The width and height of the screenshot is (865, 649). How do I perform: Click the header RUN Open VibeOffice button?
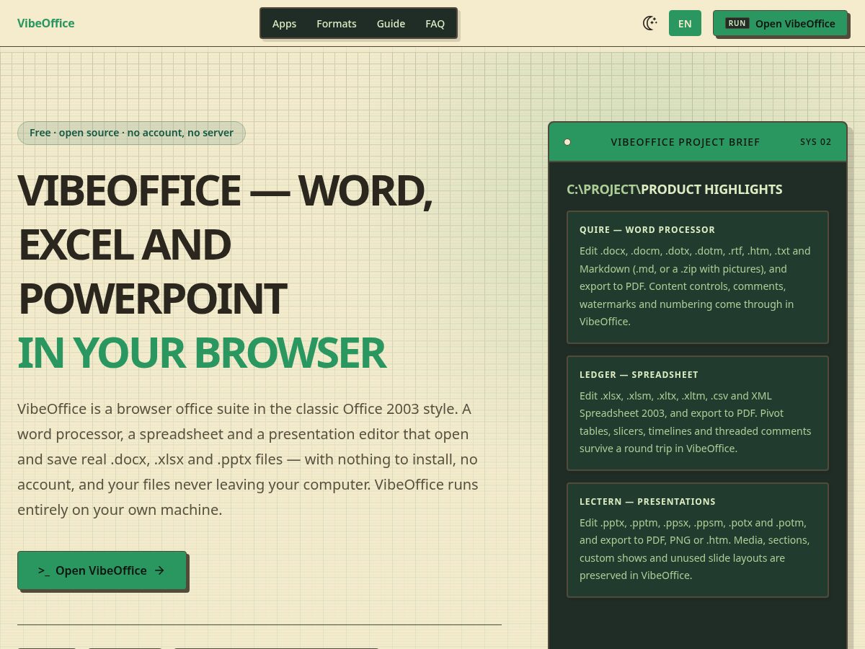tap(780, 23)
